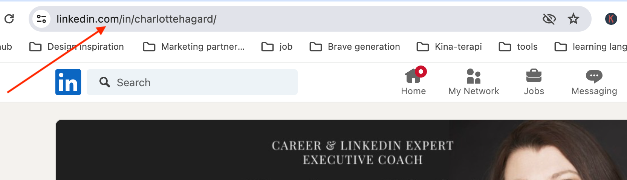
Task: Expand the Kina-terapi bookmark folder
Action: pos(449,47)
